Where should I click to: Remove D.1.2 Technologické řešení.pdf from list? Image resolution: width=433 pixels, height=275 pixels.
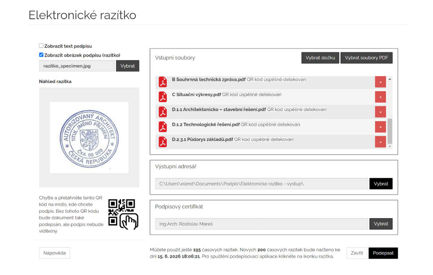pyautogui.click(x=380, y=127)
